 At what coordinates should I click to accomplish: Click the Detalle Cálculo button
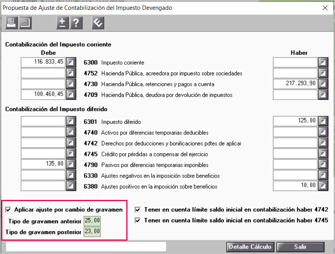(250, 247)
